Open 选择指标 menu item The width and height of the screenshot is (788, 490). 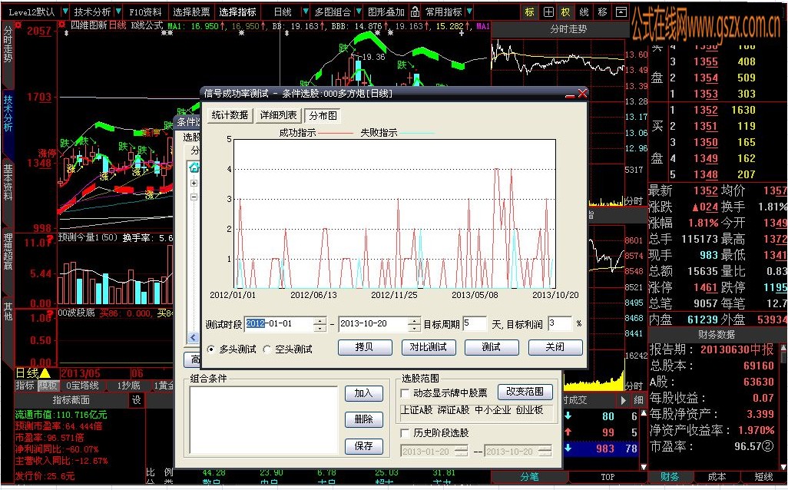point(237,12)
